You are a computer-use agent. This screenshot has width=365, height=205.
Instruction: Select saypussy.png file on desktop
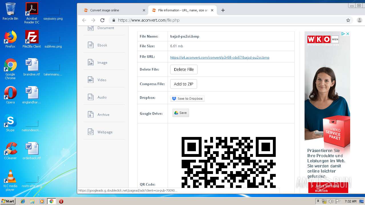point(53,14)
